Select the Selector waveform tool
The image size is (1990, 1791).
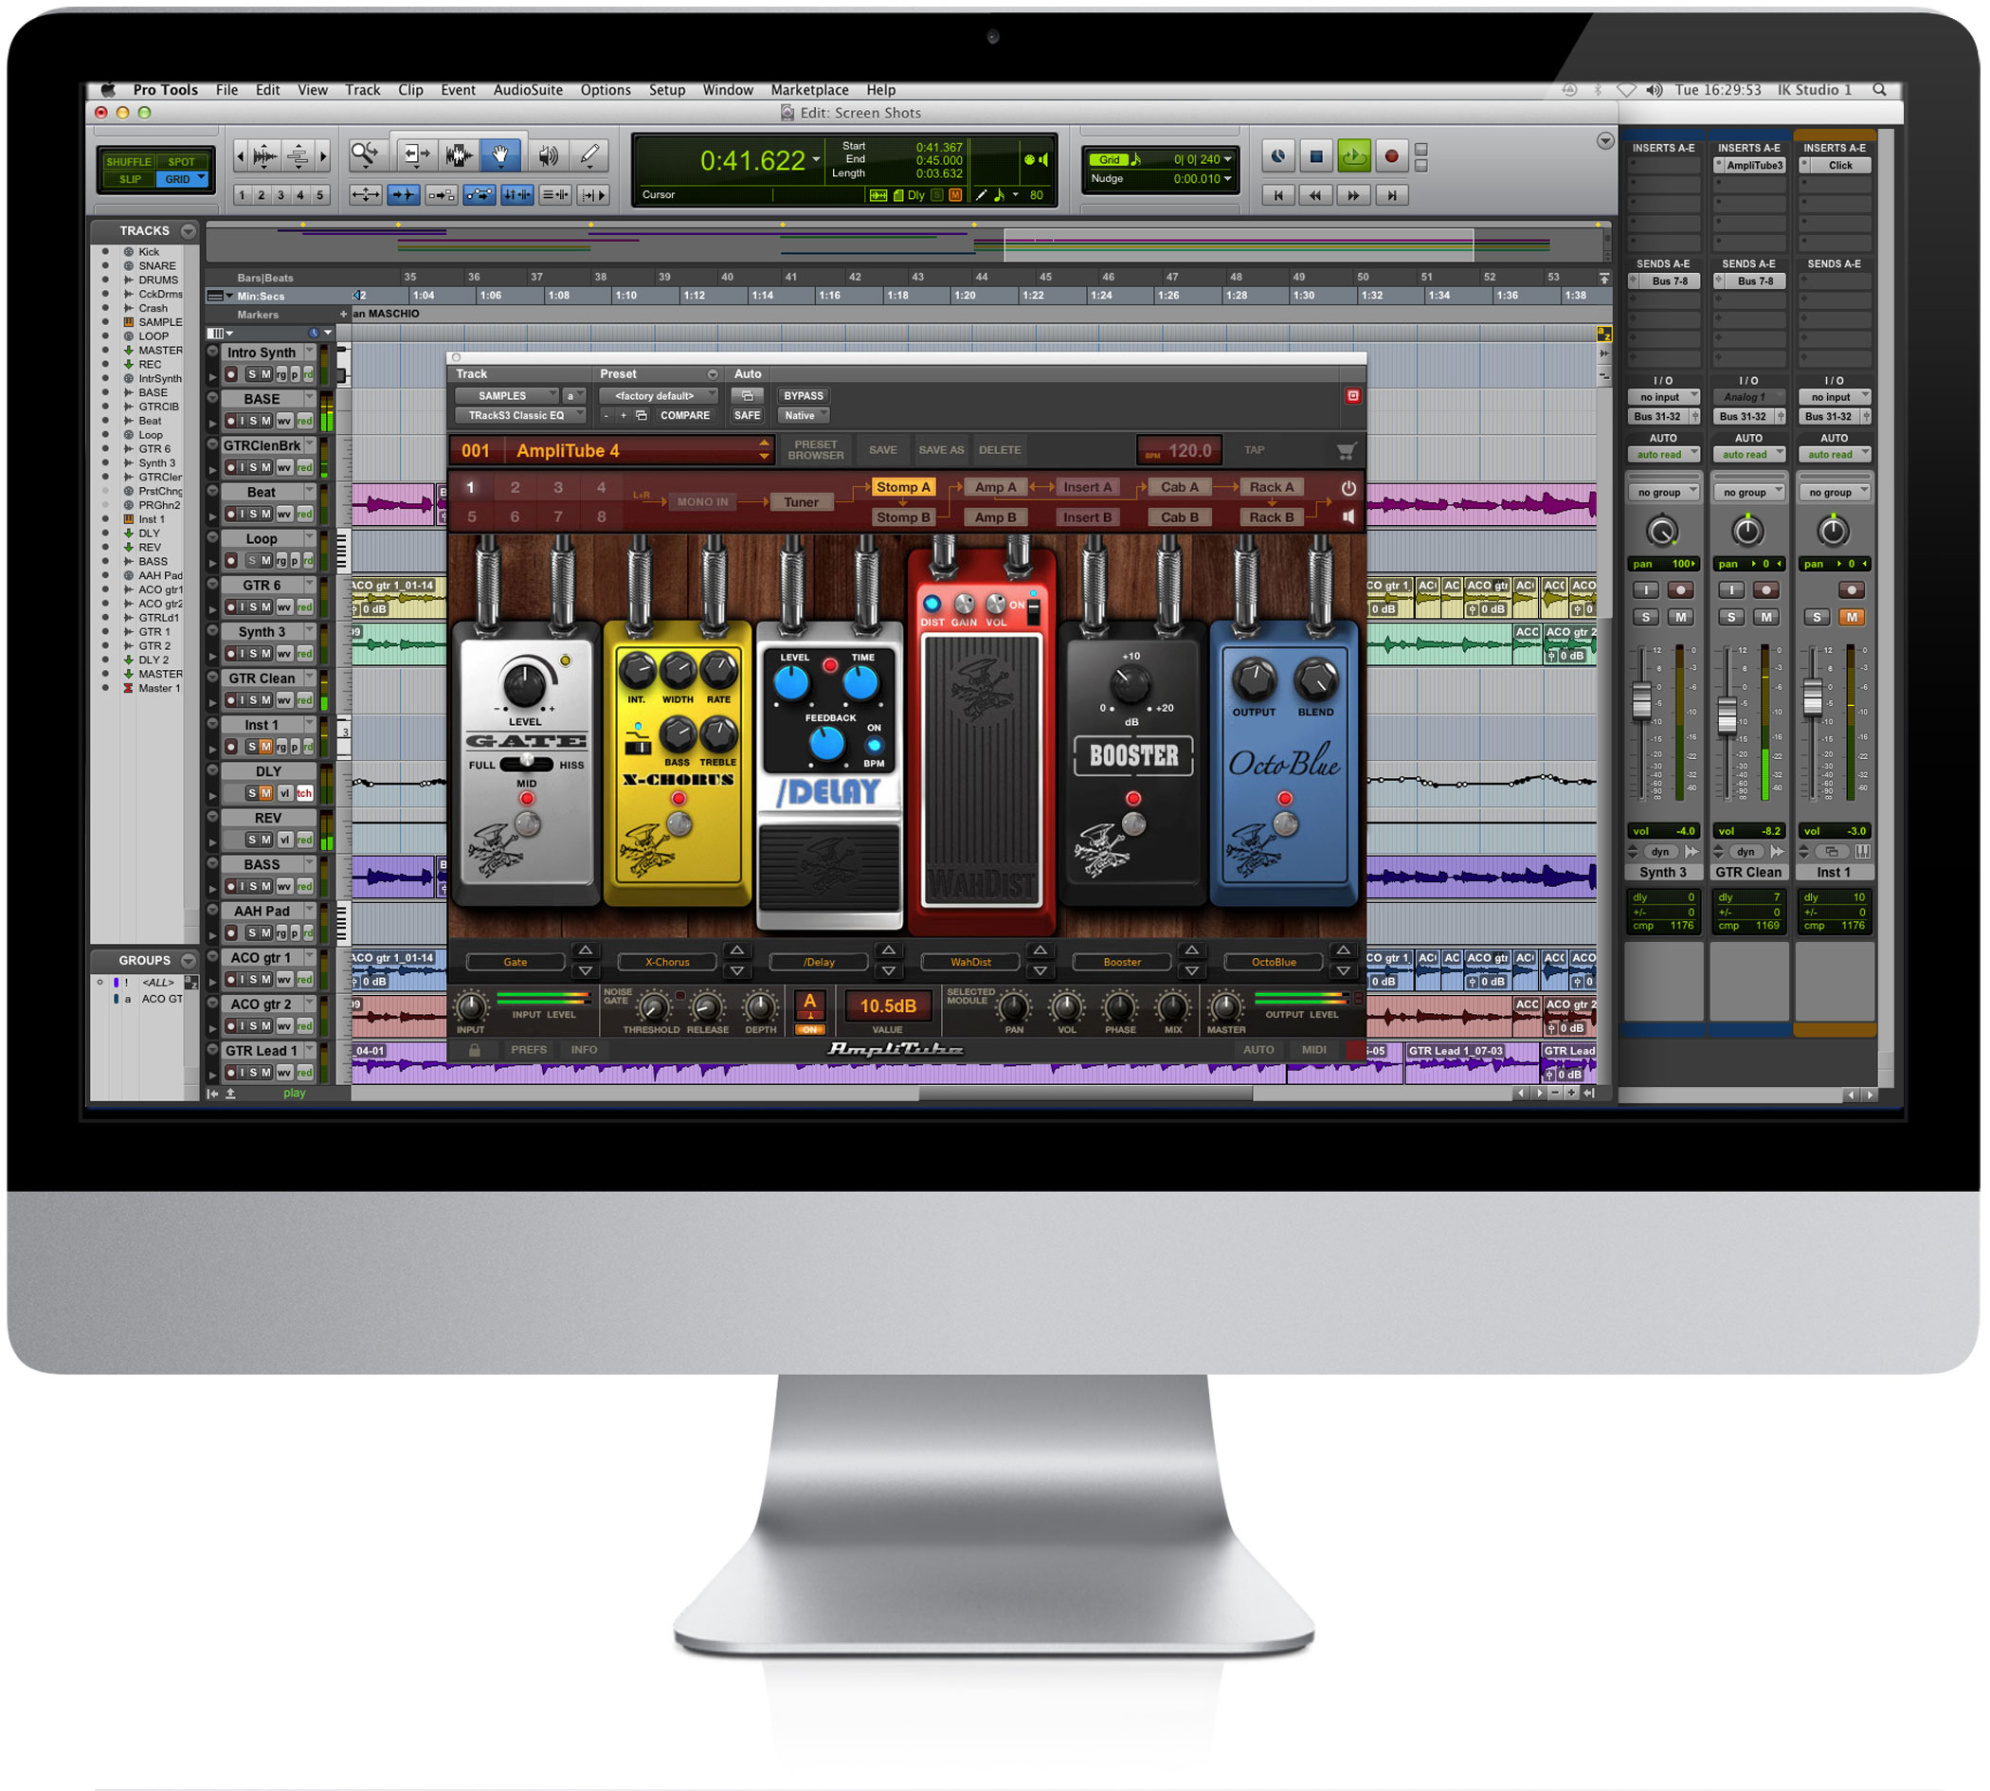tap(458, 155)
